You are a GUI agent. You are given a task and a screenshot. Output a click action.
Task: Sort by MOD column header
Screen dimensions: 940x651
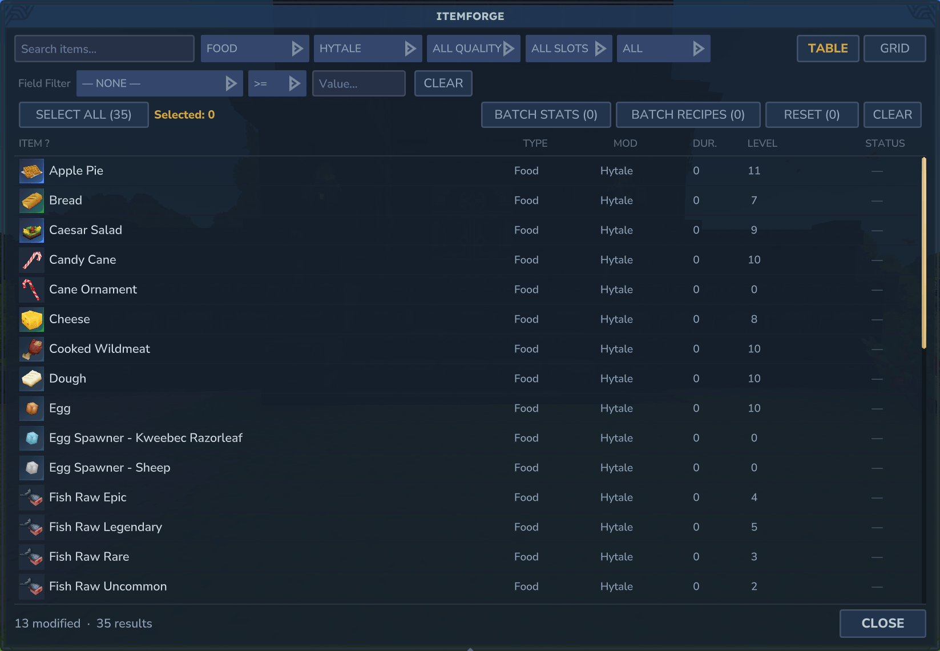click(625, 143)
